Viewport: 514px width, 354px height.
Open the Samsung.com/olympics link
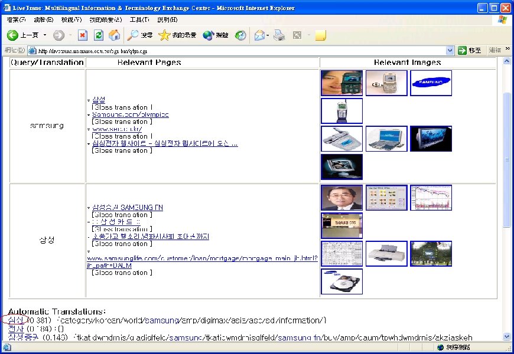(131, 114)
